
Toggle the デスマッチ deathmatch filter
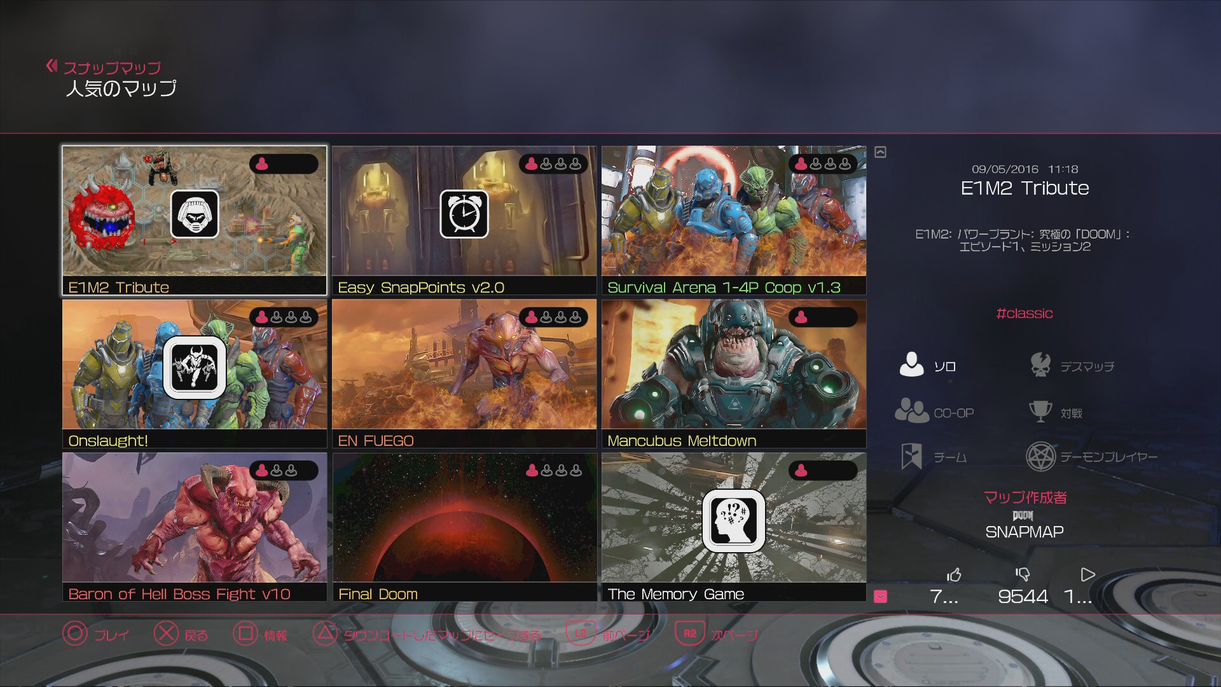pos(1072,366)
